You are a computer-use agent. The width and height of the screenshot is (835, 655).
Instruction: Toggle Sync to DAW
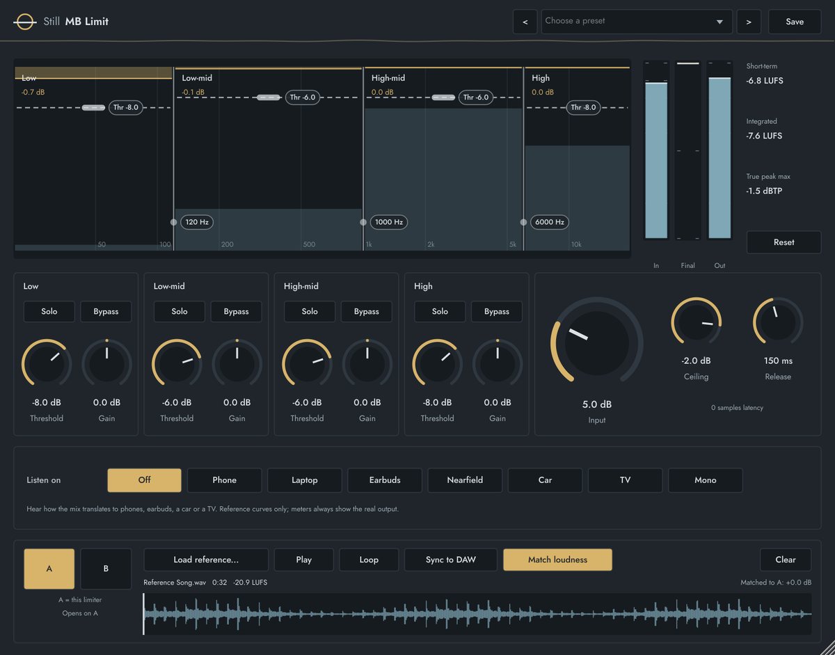(x=451, y=560)
